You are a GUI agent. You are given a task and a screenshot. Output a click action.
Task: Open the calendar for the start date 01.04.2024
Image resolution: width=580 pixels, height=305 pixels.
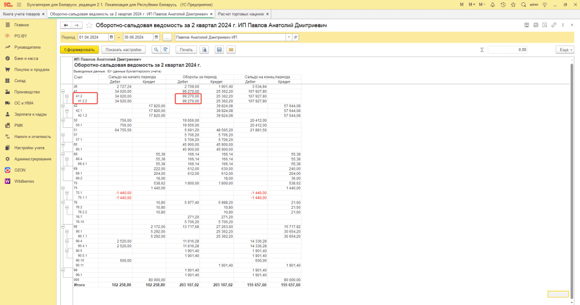tap(111, 37)
